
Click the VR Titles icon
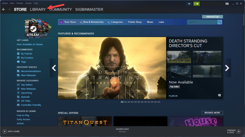tap(18, 101)
